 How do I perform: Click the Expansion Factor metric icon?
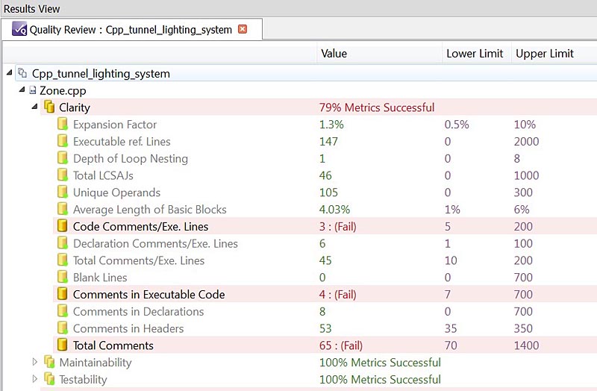[x=62, y=124]
